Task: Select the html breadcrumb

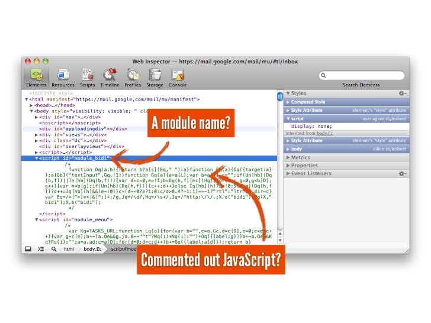Action: coord(69,249)
